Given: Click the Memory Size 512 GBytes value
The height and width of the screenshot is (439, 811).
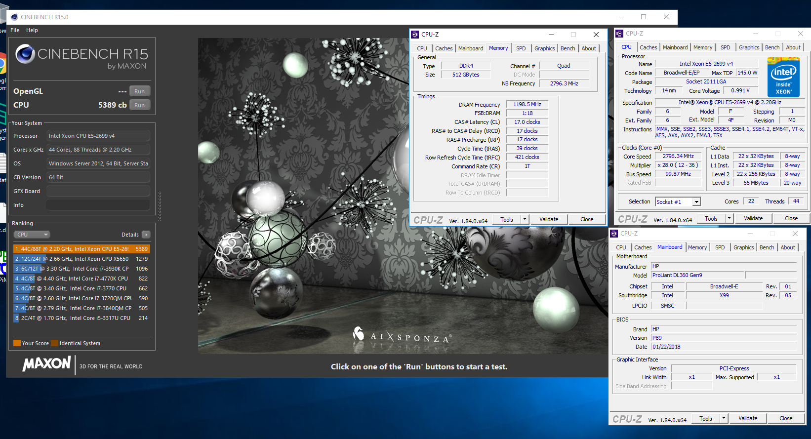Looking at the screenshot, I should coord(466,75).
